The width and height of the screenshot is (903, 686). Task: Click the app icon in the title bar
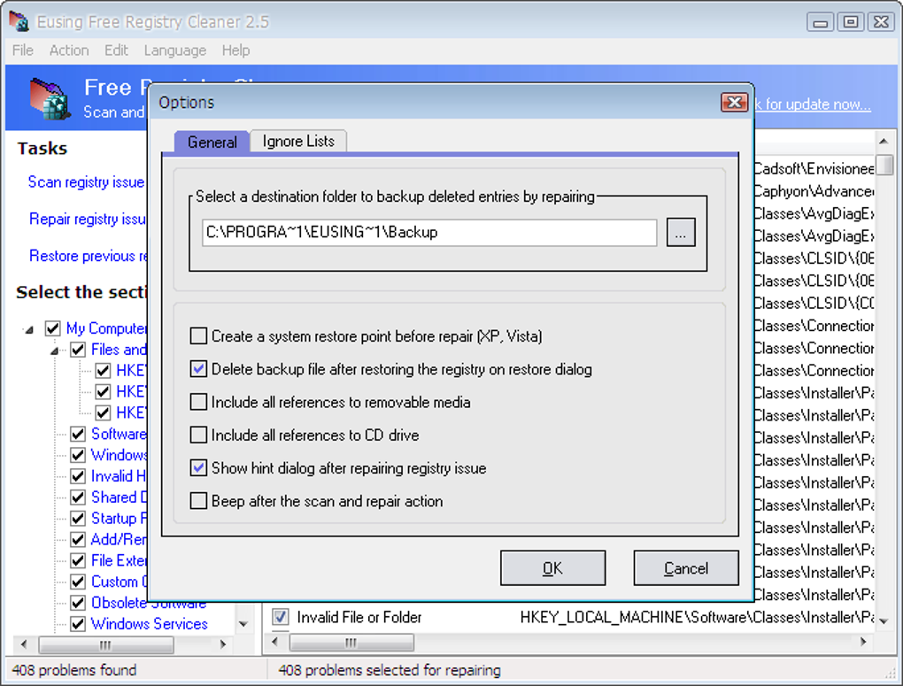tap(18, 21)
